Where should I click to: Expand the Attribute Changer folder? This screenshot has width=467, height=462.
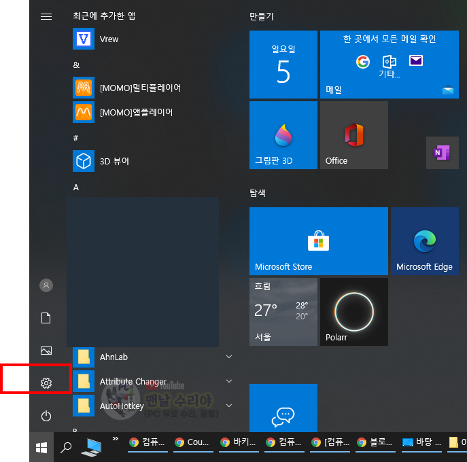[152, 381]
